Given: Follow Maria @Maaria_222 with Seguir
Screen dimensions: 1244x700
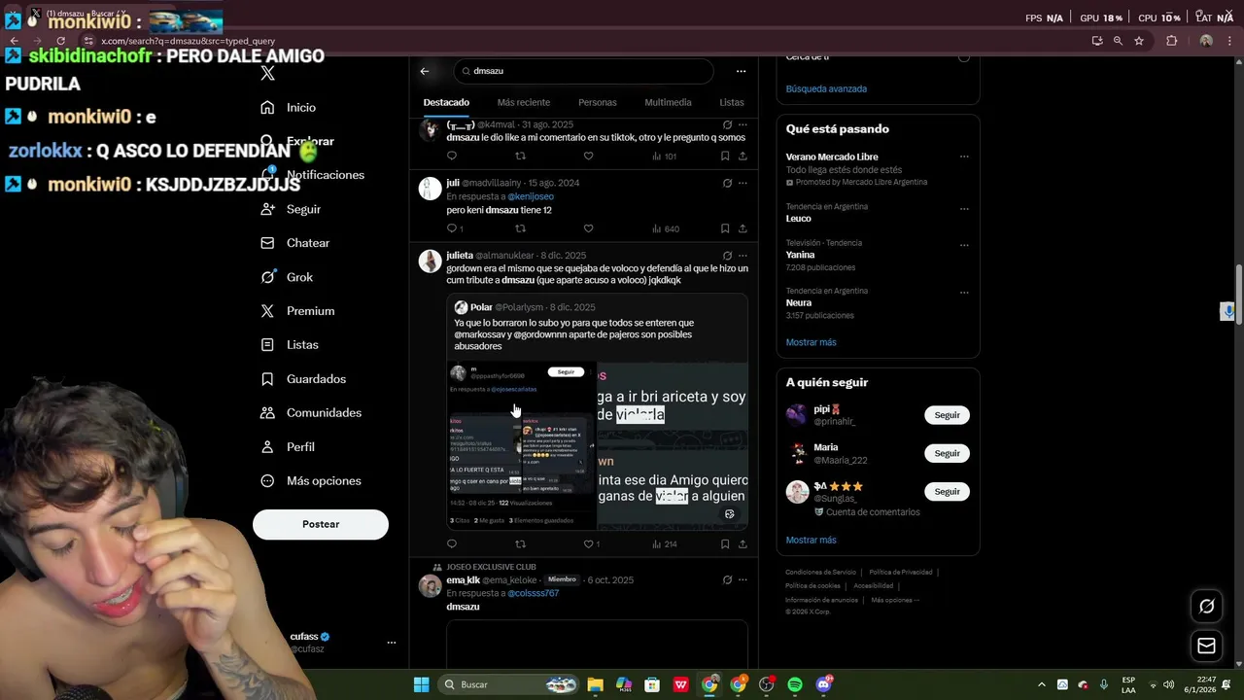Looking at the screenshot, I should (947, 453).
